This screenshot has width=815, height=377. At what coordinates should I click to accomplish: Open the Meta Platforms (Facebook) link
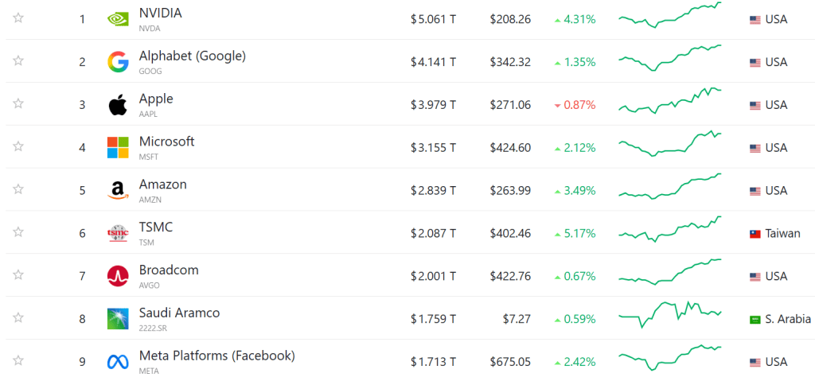click(x=216, y=356)
